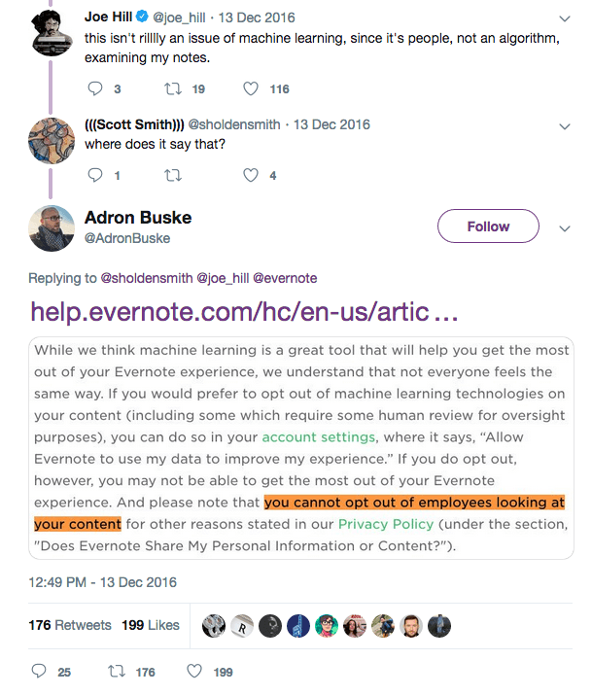Open the @sholdensmith mention in reply line
This screenshot has height=695, width=592.
point(146,278)
